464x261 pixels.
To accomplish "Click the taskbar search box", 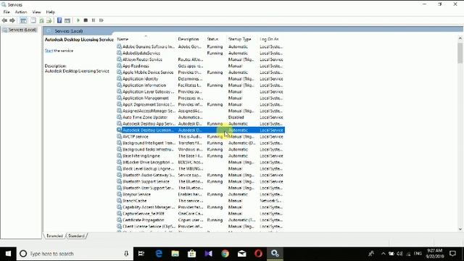I will [75, 254].
